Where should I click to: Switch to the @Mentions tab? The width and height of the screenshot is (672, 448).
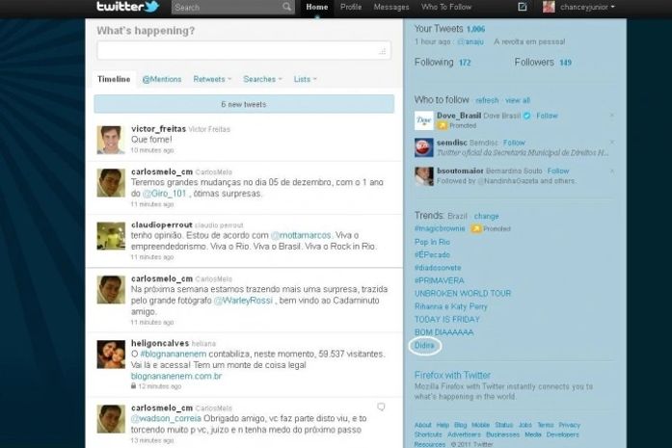(x=160, y=79)
